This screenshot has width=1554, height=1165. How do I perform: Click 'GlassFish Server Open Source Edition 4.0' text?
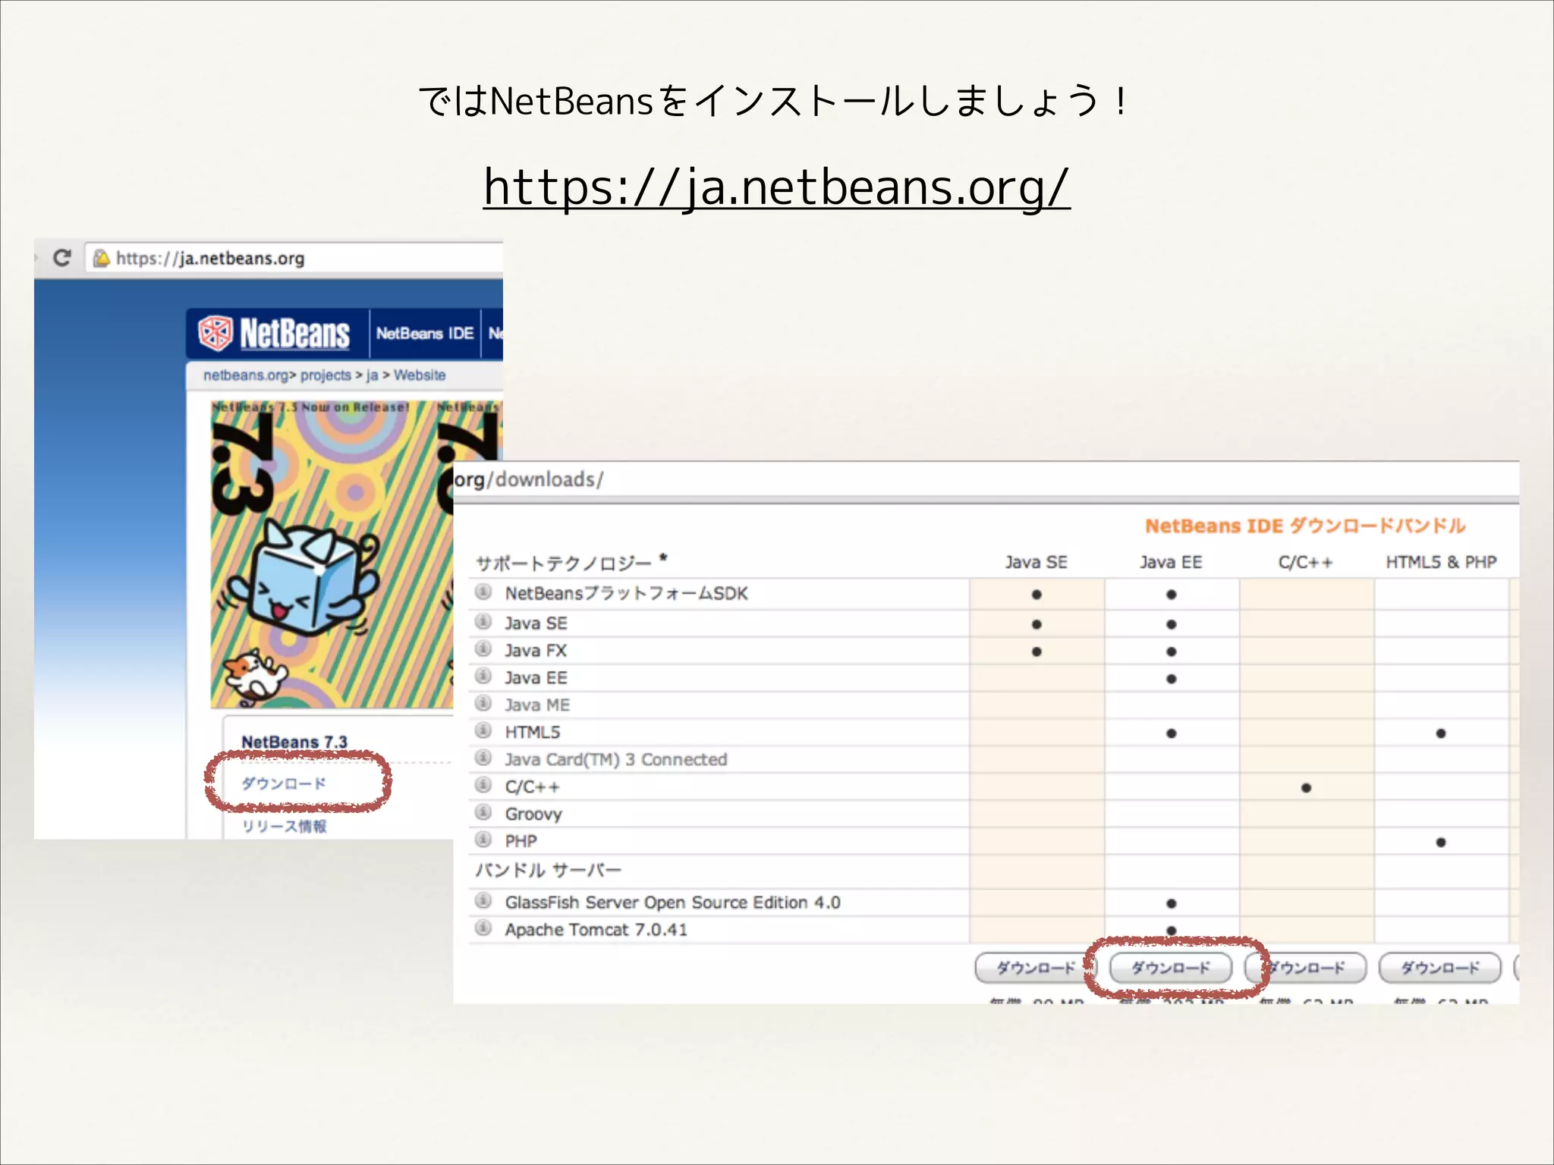click(x=672, y=903)
